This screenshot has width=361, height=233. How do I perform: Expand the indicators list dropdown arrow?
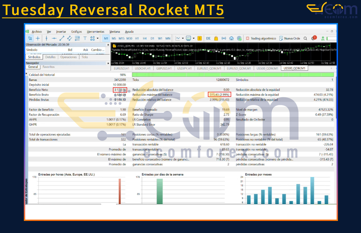[x=194, y=38]
